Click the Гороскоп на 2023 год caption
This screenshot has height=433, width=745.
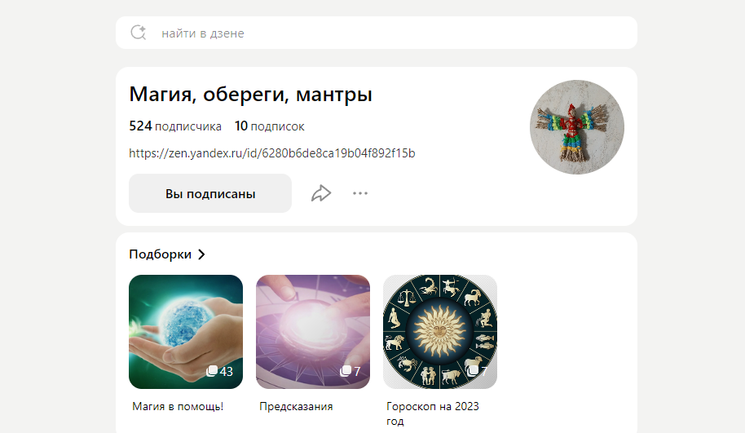[432, 413]
